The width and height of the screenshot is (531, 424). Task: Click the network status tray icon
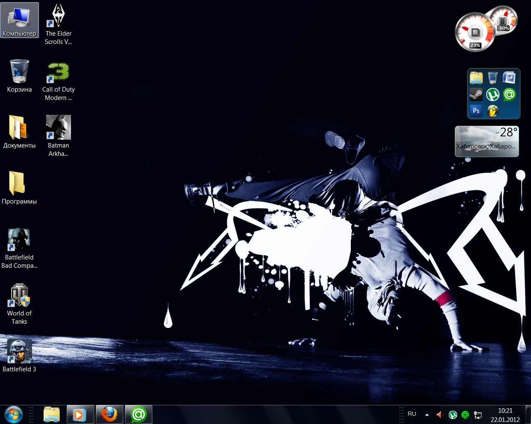(x=478, y=414)
